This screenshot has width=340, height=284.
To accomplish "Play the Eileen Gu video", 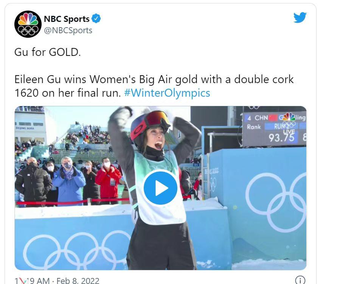I will click(160, 188).
